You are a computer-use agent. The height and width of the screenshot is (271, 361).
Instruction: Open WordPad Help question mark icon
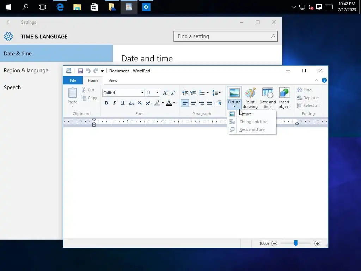pyautogui.click(x=324, y=80)
